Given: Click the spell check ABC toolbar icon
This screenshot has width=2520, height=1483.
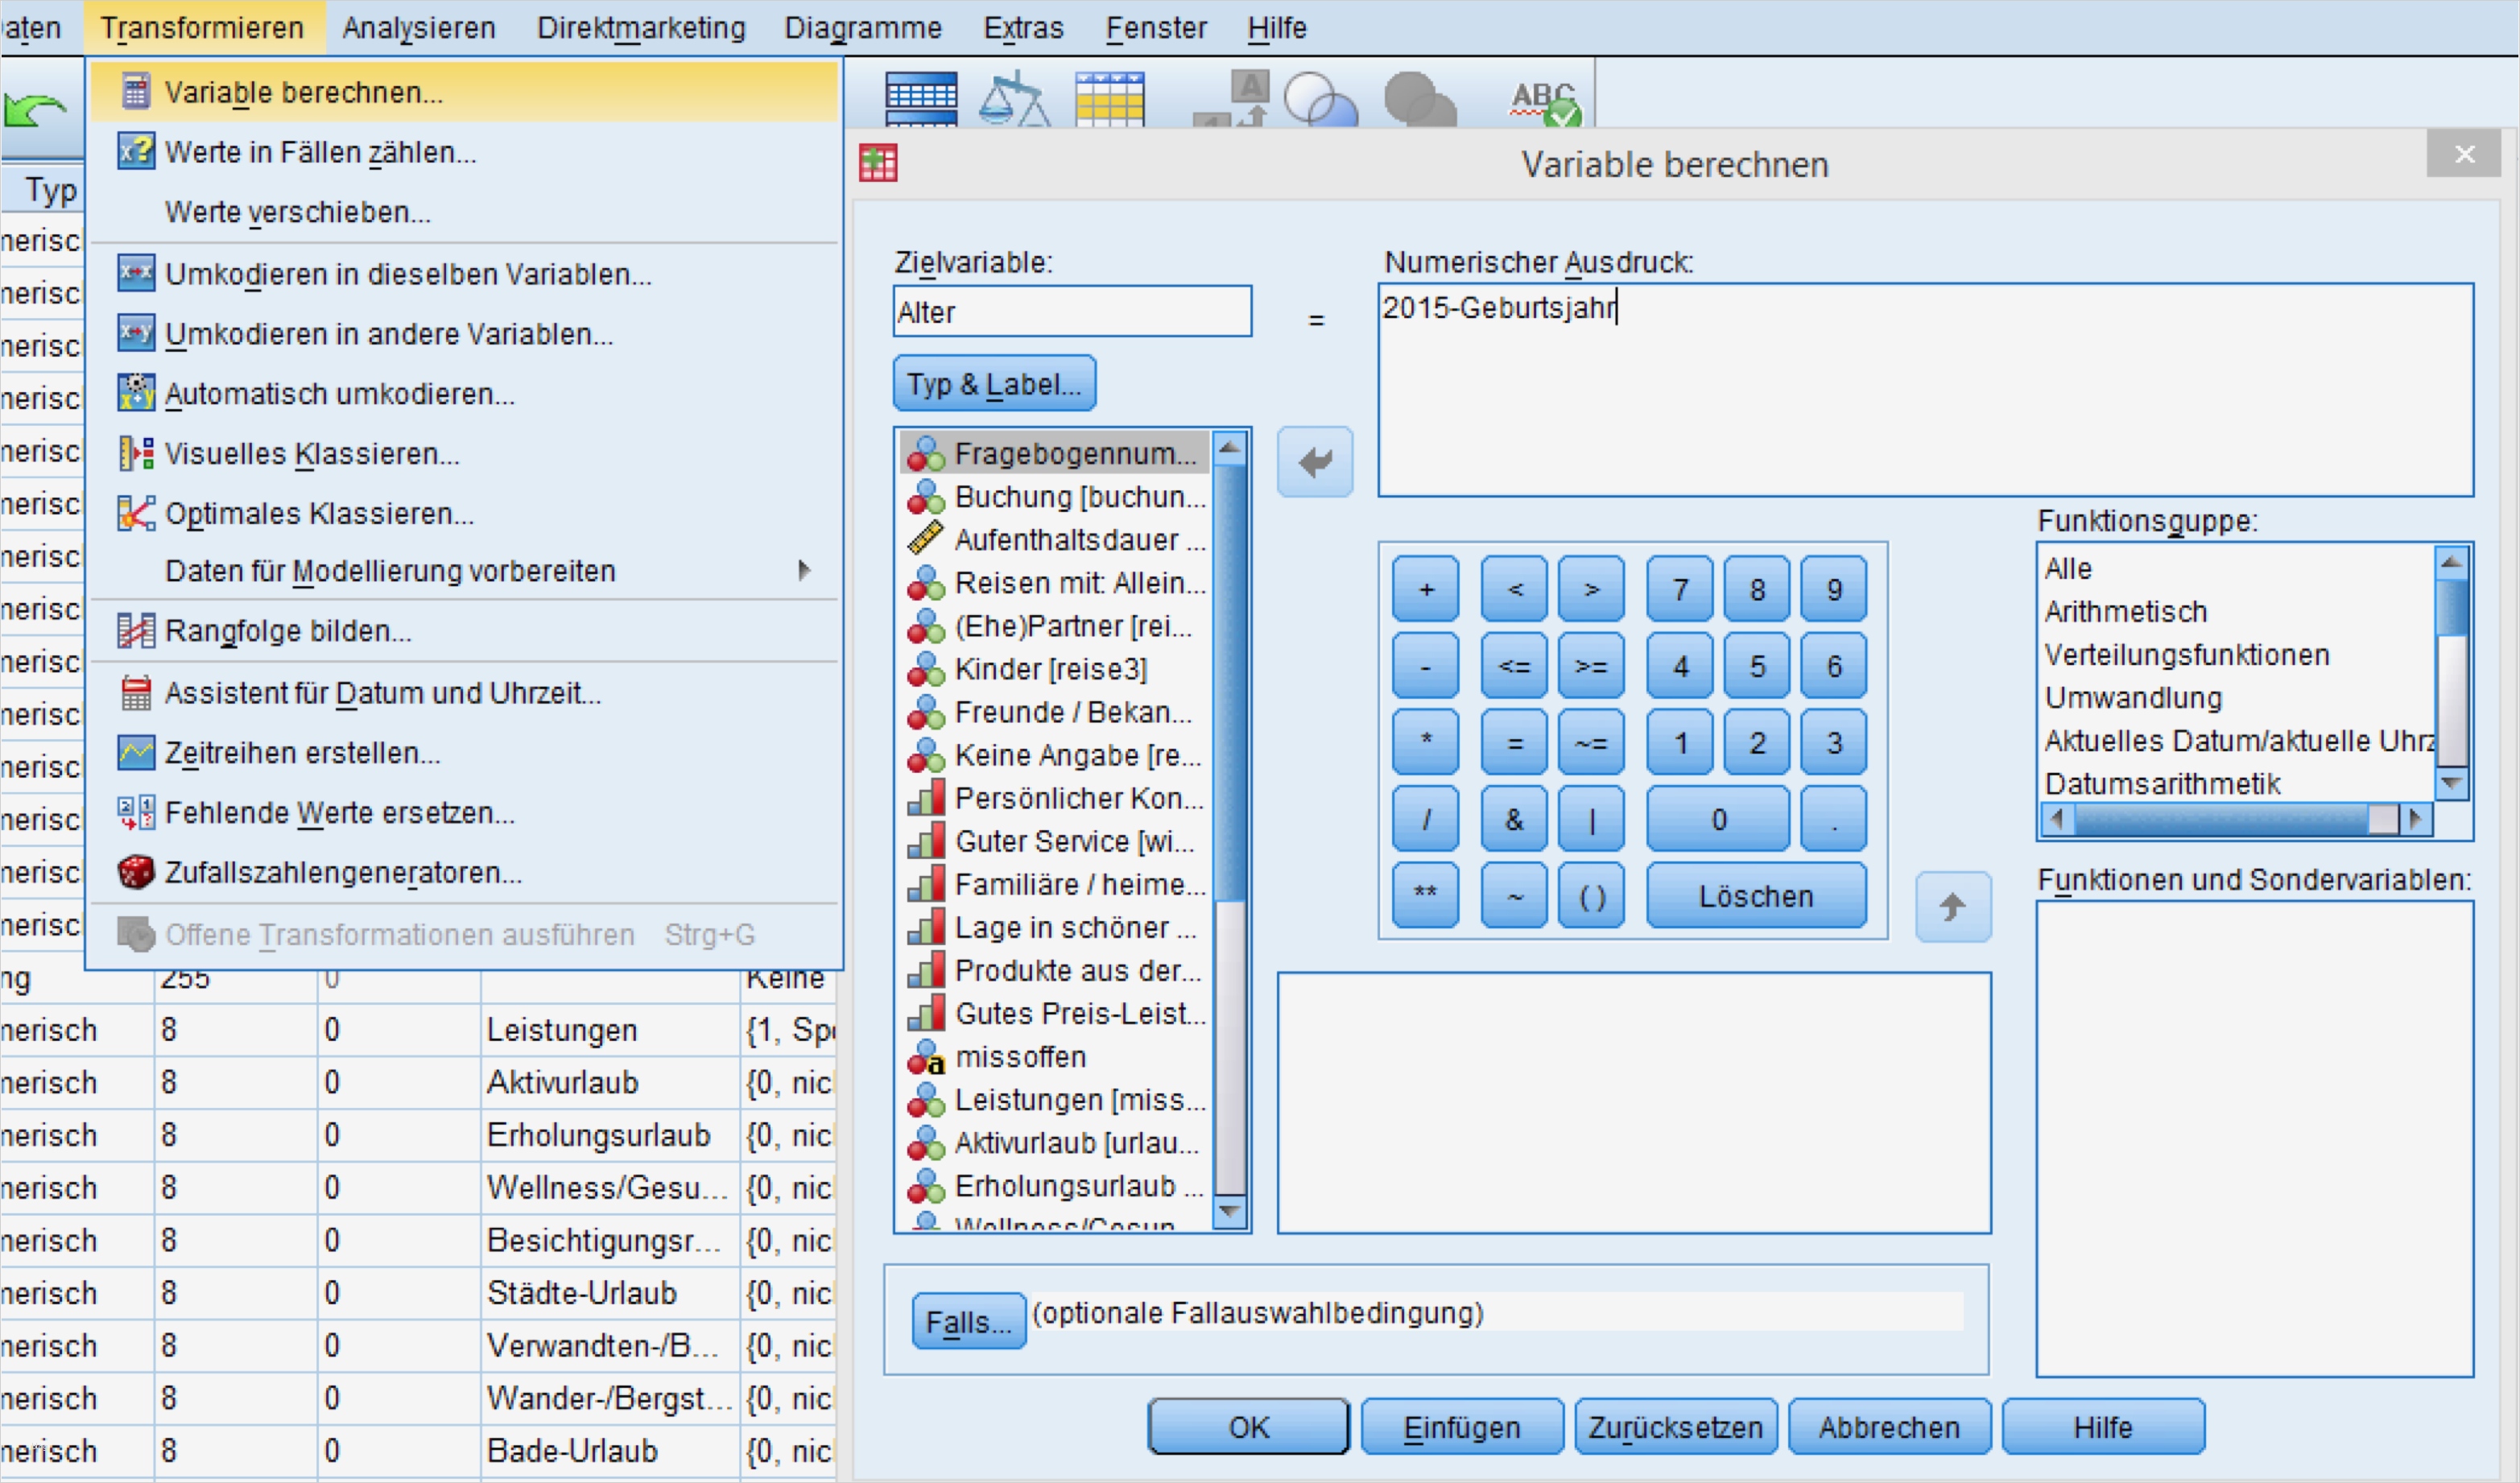Looking at the screenshot, I should coord(1545,101).
